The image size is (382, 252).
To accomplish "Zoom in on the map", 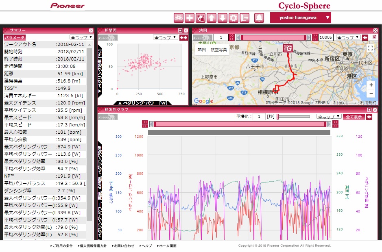I will 371,85.
